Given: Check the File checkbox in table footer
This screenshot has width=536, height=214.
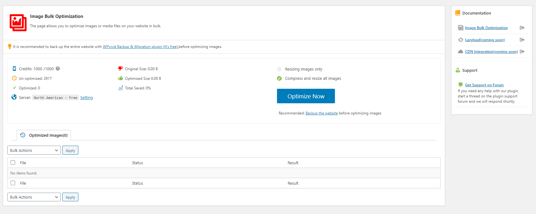Looking at the screenshot, I should pyautogui.click(x=13, y=183).
